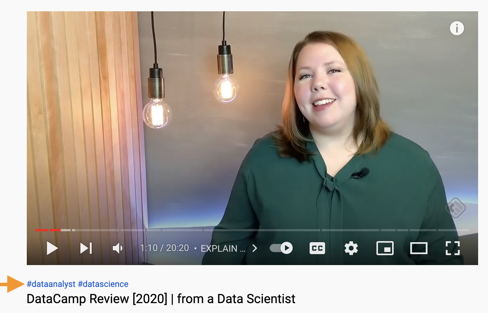Screen dimensions: 488x313
Task: Switch to theater mode
Action: tap(419, 248)
